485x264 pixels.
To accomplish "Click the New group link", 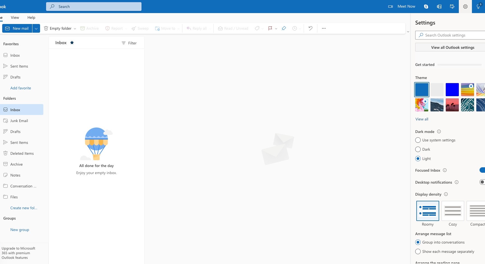I will click(20, 230).
